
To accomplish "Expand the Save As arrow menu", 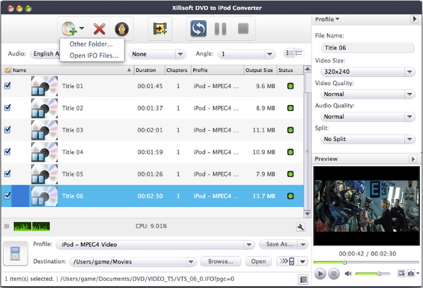I will pos(303,245).
